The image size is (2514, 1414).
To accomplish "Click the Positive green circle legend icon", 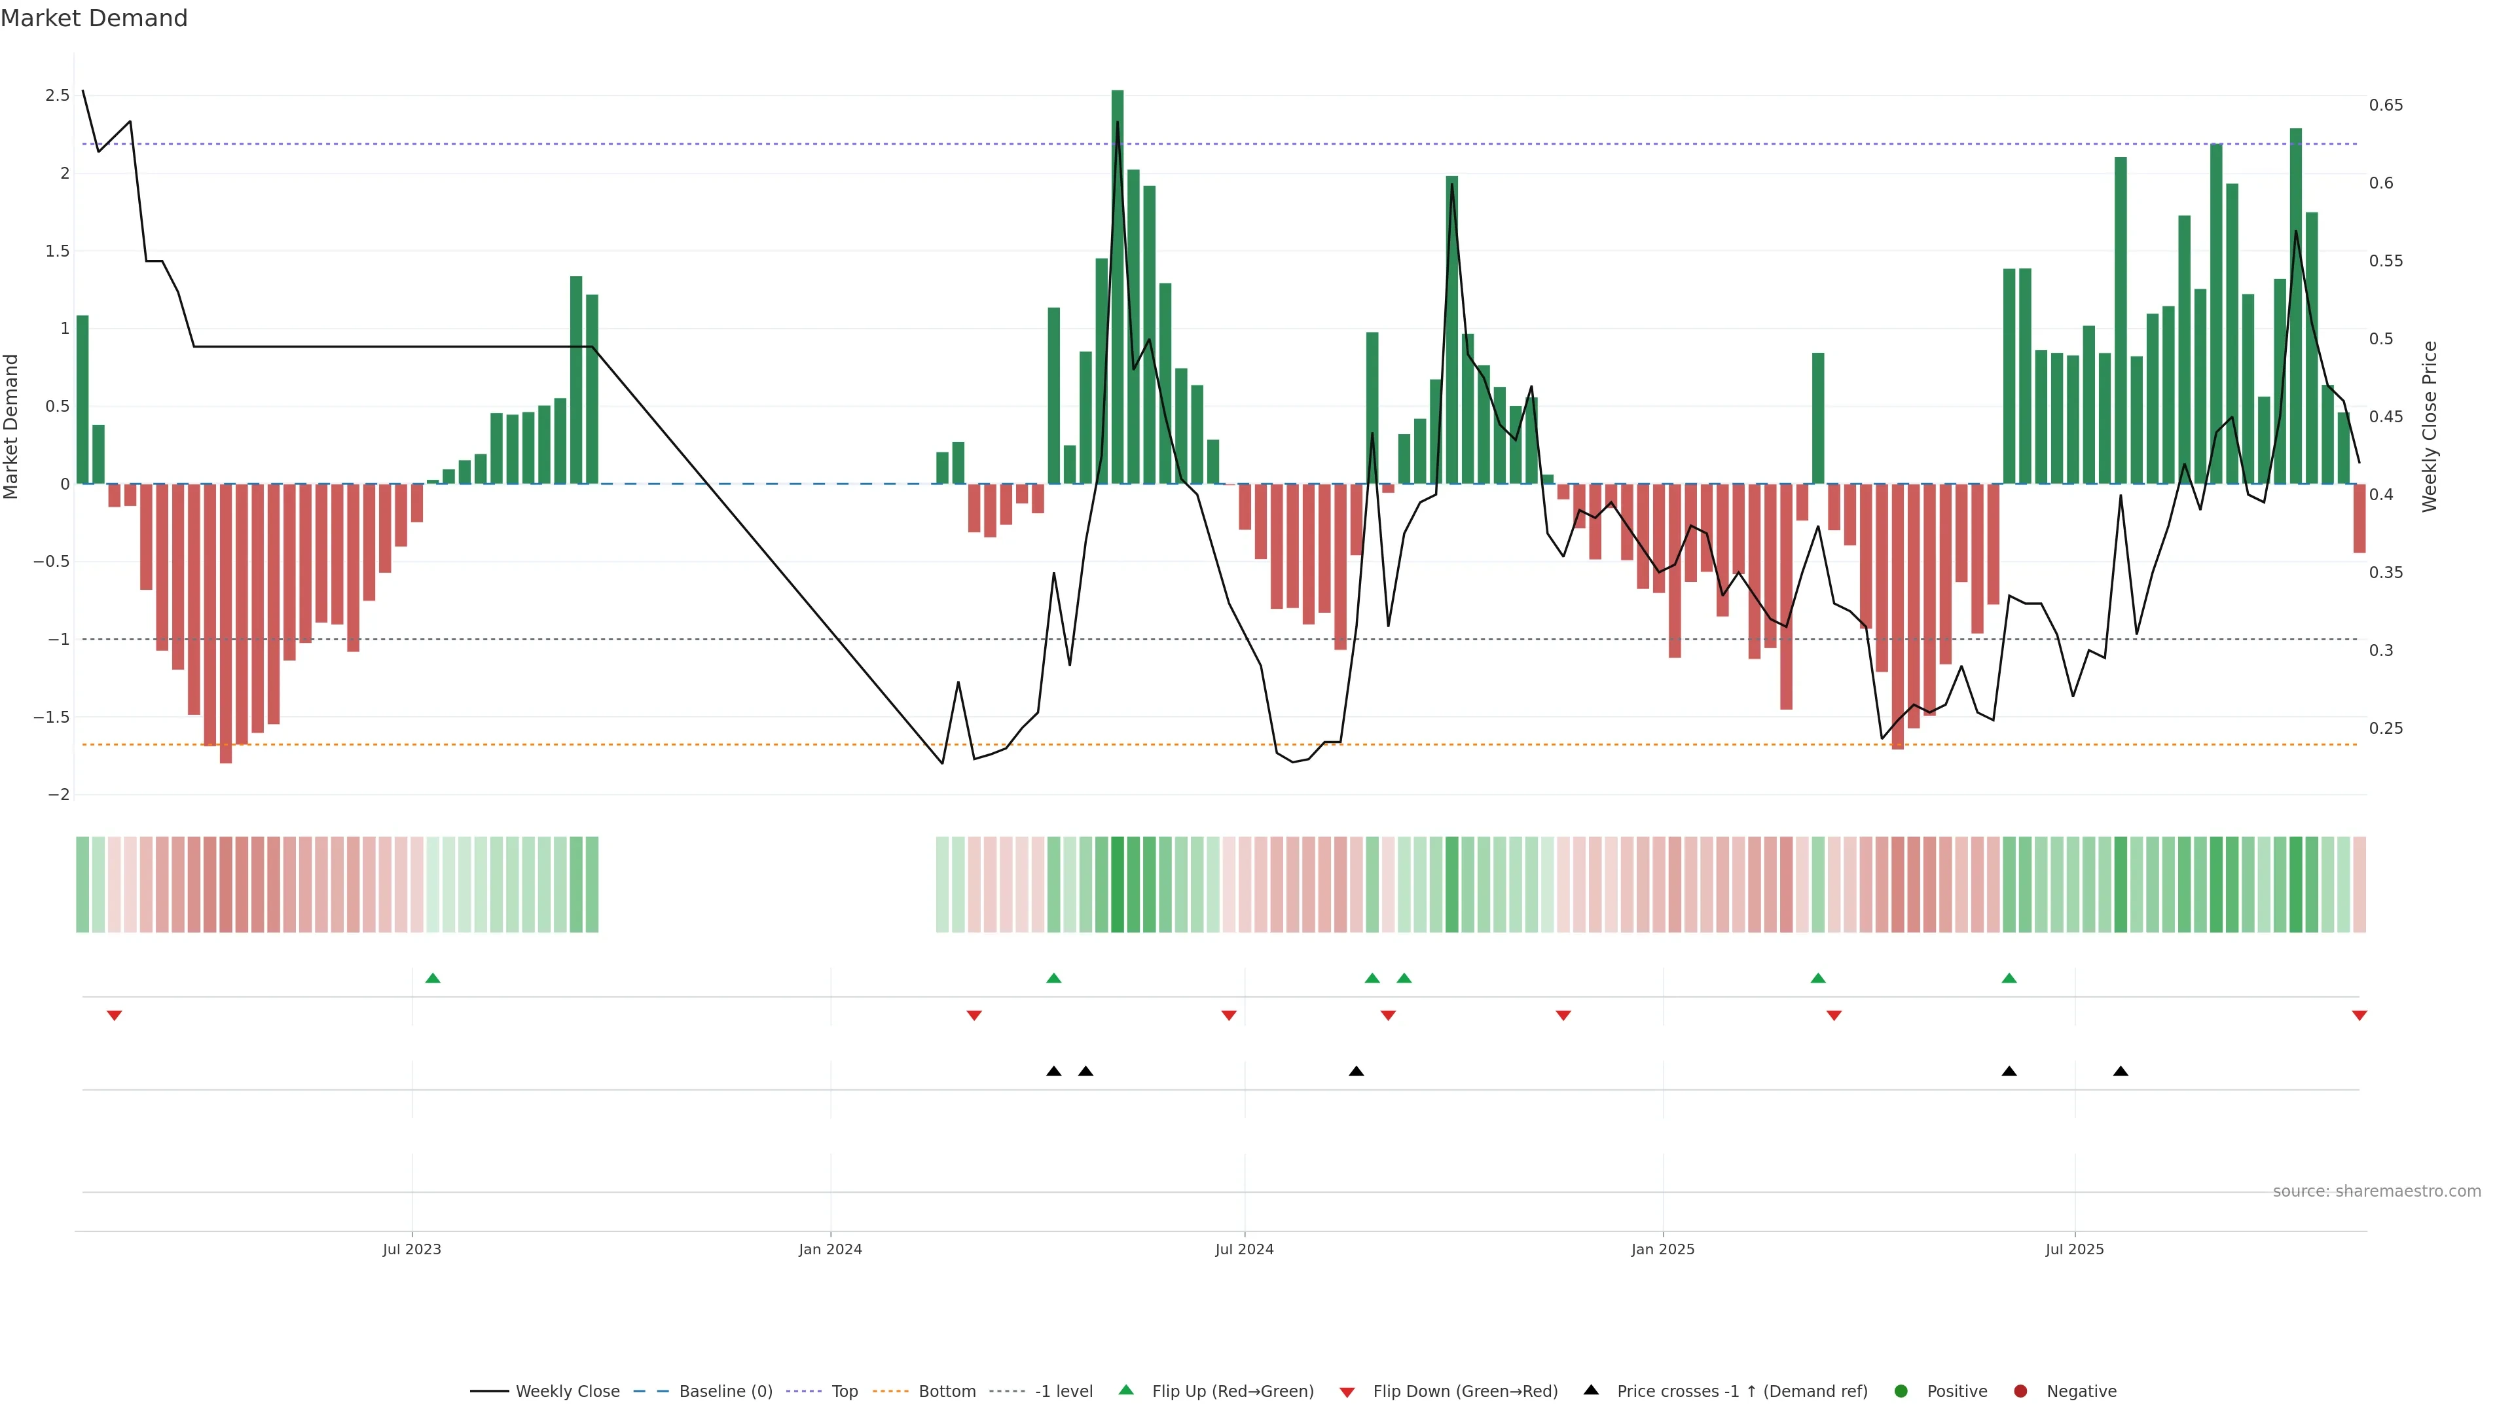I will click(1900, 1390).
